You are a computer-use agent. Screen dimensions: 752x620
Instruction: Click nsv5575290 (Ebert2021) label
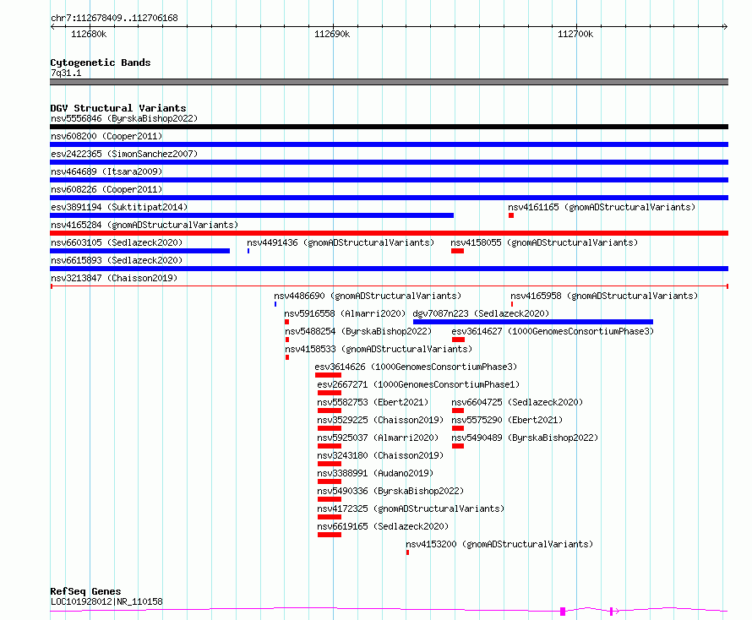[x=507, y=420]
